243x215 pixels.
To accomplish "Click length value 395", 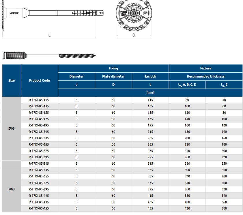I will click(150, 189).
